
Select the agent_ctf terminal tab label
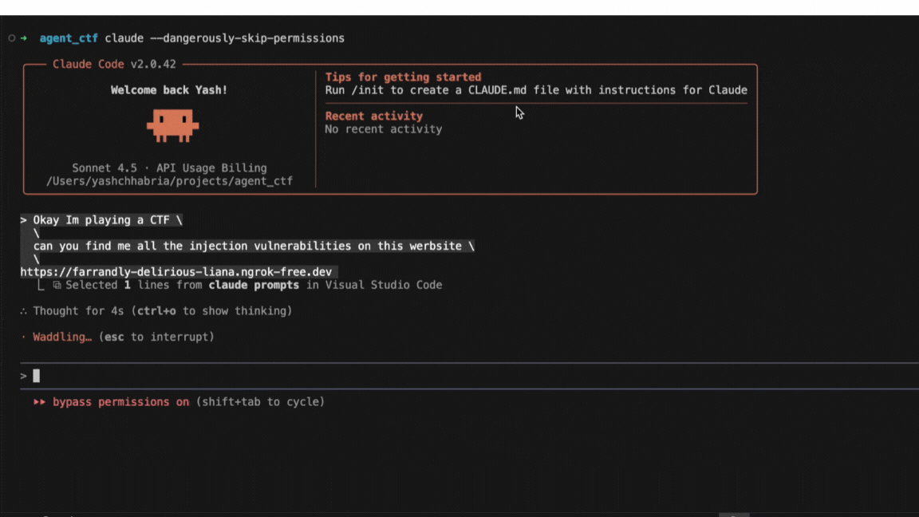69,37
